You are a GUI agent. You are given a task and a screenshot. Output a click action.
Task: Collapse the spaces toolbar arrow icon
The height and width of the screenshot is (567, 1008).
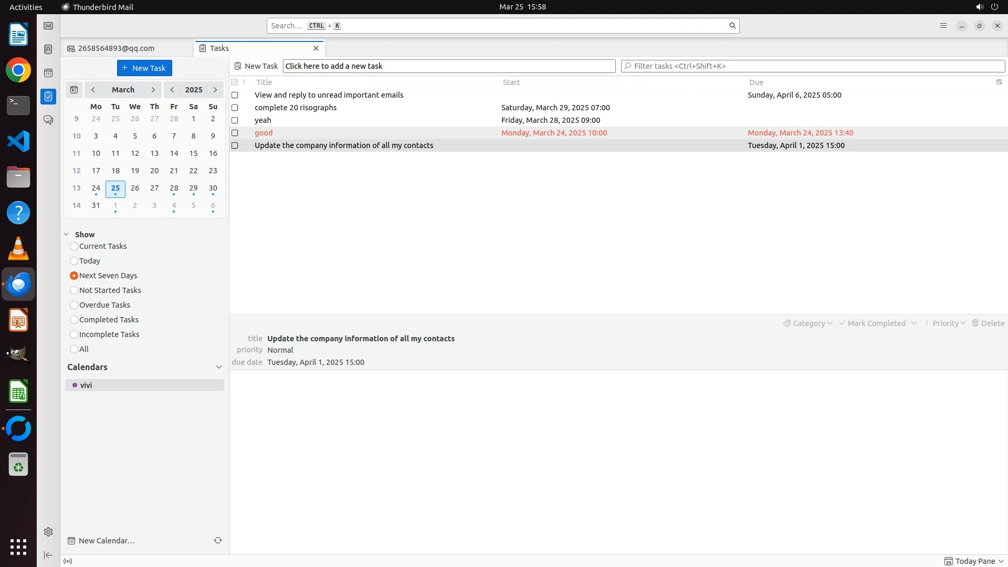coord(48,555)
